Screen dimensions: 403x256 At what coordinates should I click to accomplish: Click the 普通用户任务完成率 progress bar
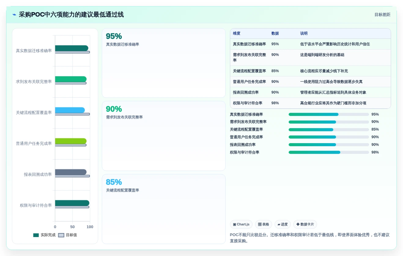tap(329, 137)
